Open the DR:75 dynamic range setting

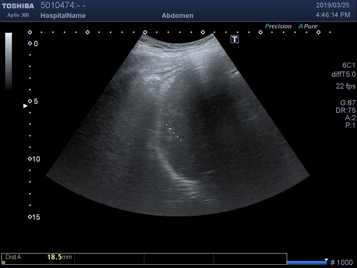coord(345,111)
